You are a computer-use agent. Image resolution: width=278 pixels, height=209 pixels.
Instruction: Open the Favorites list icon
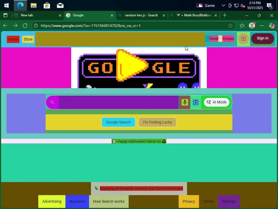(242, 26)
